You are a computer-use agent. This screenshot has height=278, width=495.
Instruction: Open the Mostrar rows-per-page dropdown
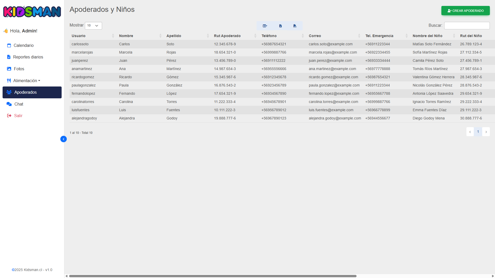pyautogui.click(x=93, y=25)
